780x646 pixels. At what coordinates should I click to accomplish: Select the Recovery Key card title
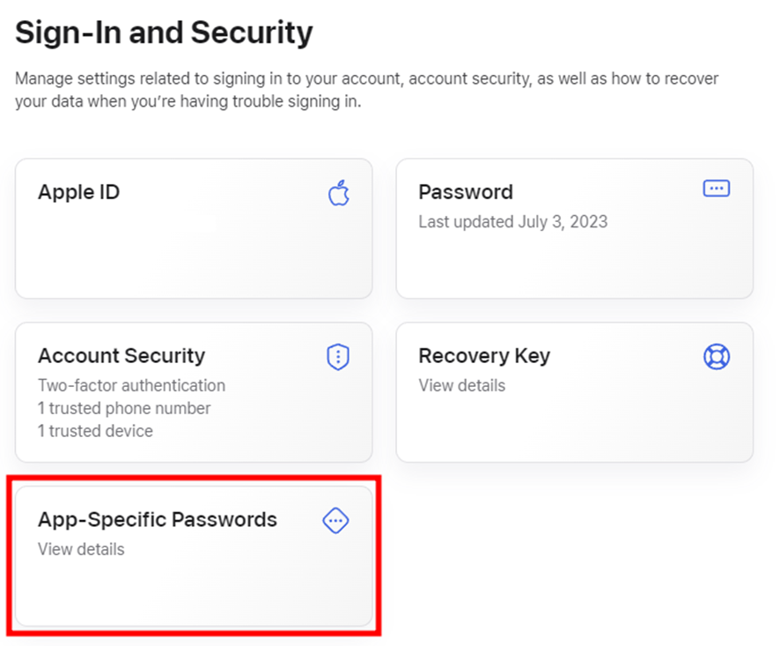483,356
